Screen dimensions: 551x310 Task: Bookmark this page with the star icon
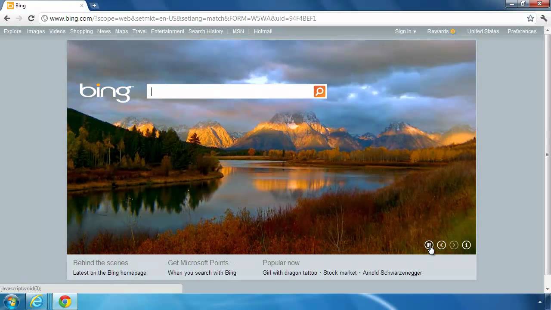tap(529, 19)
